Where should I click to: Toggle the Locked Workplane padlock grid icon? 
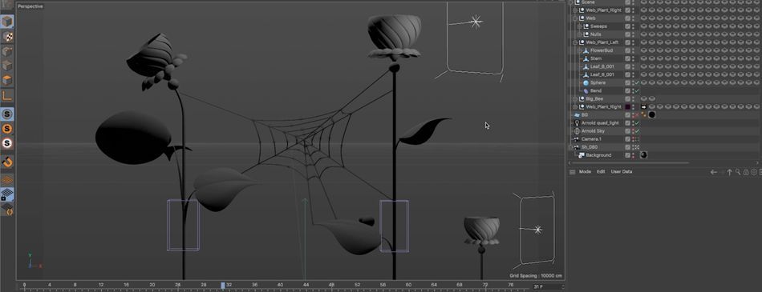pyautogui.click(x=6, y=194)
